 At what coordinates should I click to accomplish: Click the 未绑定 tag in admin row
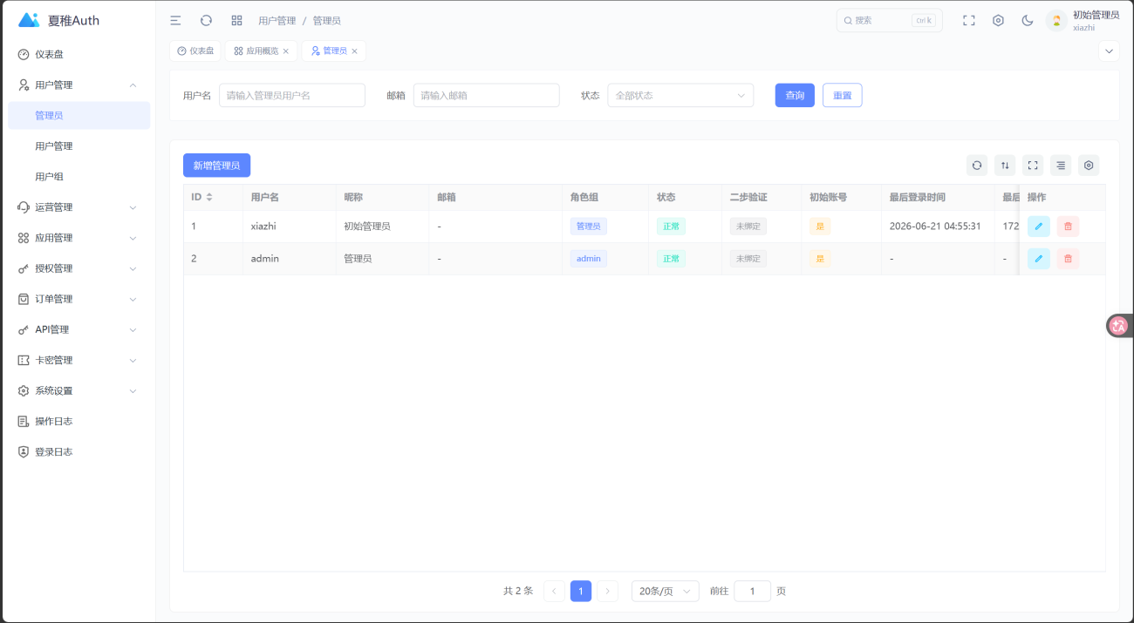[x=748, y=259]
